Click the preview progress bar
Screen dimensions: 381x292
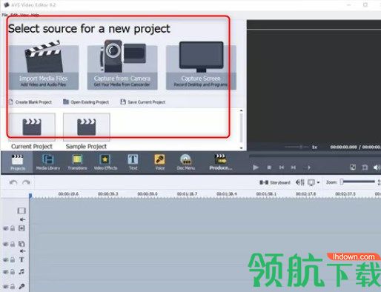(x=315, y=156)
